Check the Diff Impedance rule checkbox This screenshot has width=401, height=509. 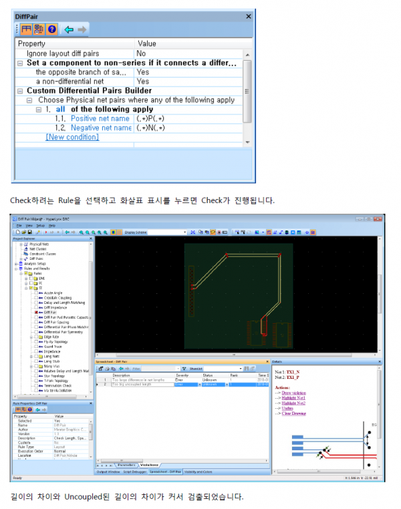(35, 307)
